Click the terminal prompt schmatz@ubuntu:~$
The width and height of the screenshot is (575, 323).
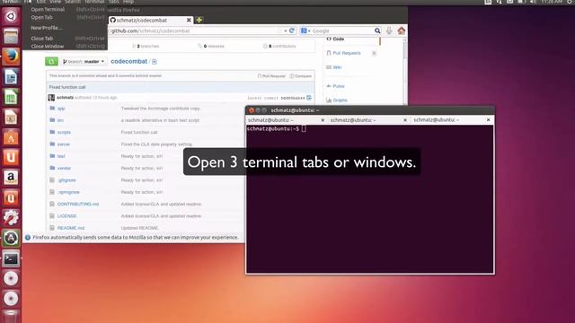pos(273,128)
